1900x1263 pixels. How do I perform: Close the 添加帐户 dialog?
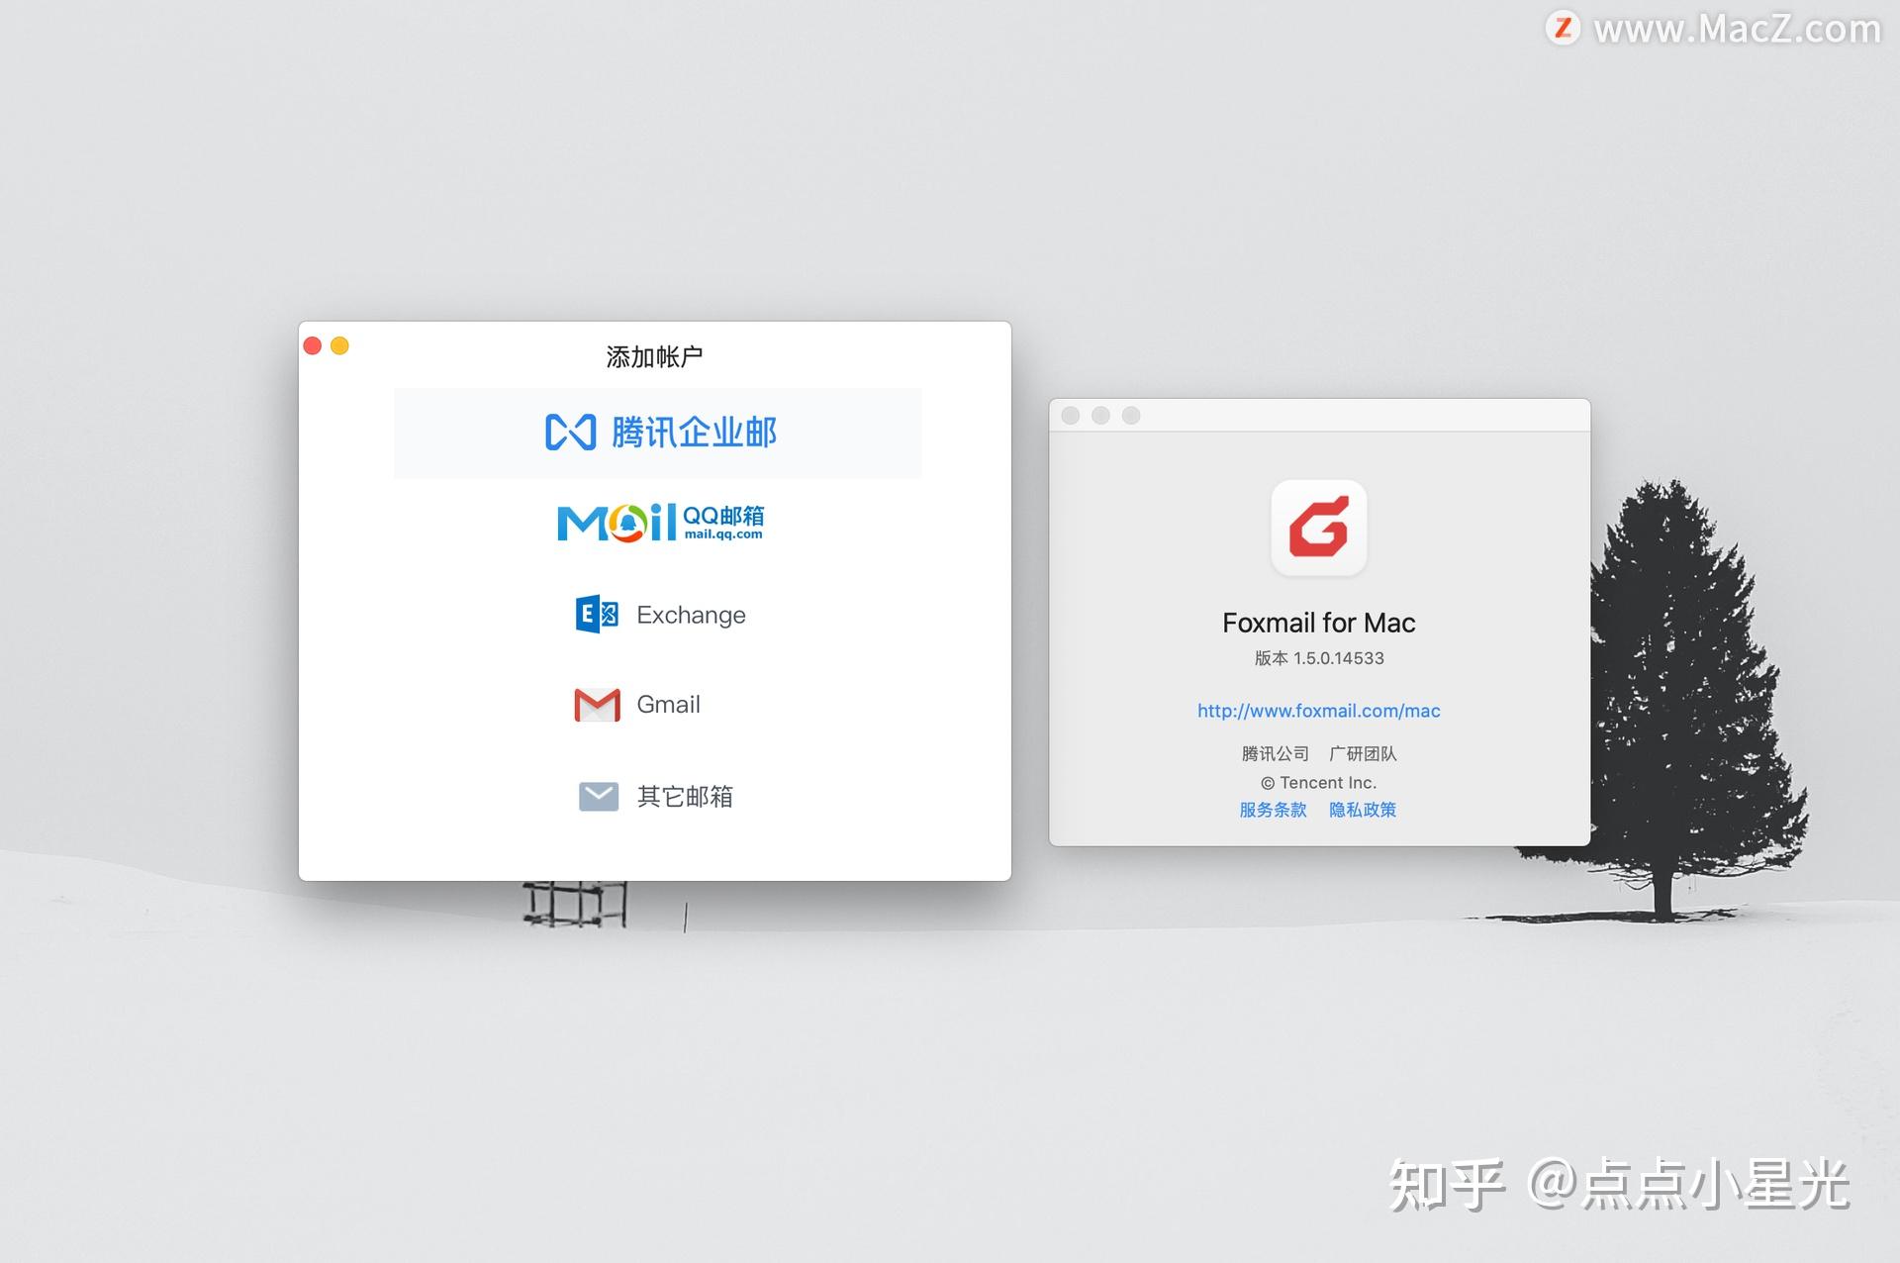tap(313, 345)
